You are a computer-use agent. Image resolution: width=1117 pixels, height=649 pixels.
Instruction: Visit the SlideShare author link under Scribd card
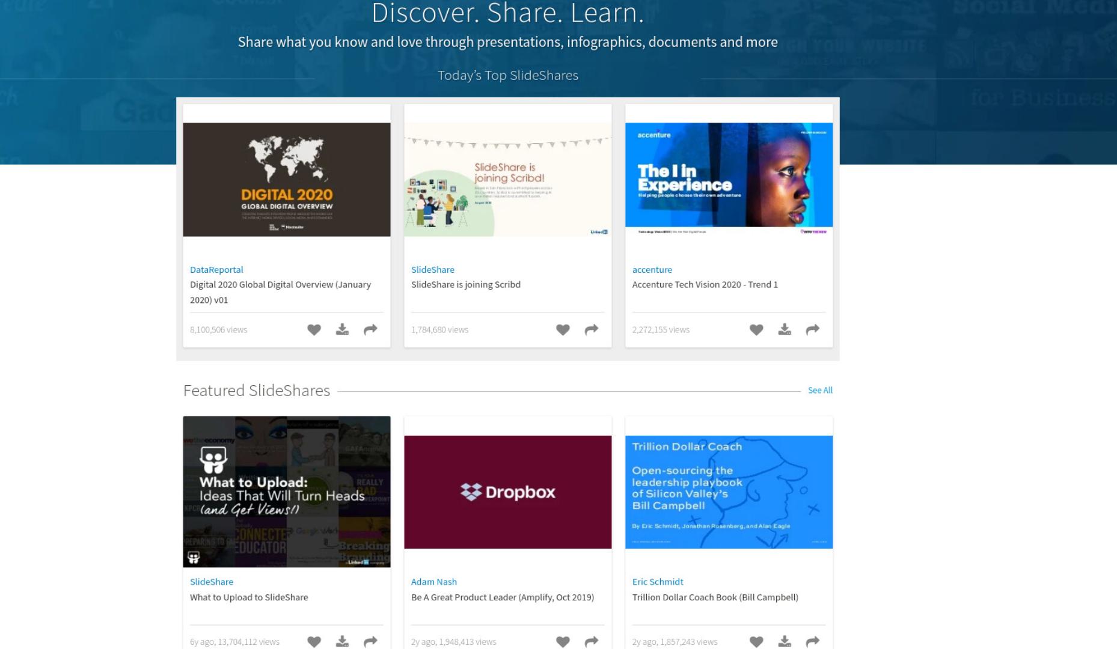[x=433, y=270]
